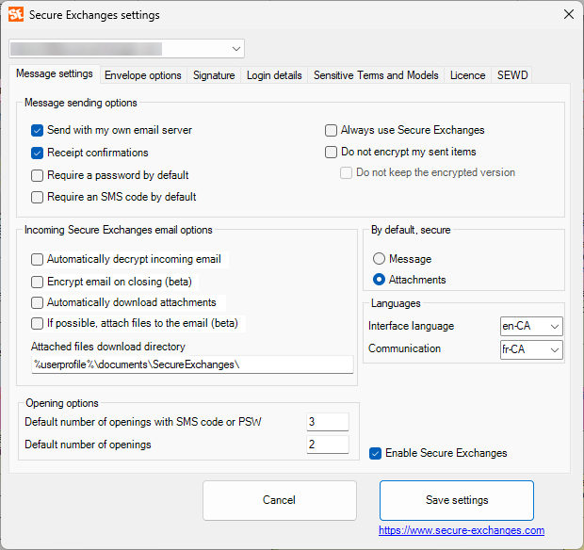Open the Communication language dropdown
This screenshot has width=584, height=550.
(x=531, y=349)
